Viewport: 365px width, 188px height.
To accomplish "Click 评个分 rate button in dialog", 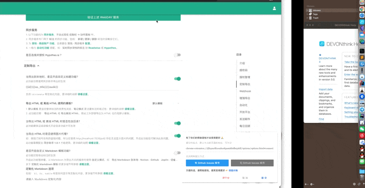I will tap(226, 178).
